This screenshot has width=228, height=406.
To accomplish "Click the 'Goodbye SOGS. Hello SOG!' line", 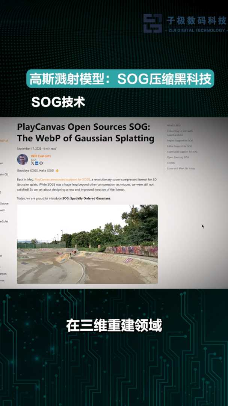I will coord(38,171).
